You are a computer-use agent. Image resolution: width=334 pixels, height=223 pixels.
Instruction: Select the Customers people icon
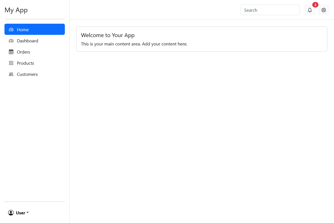pos(11,74)
